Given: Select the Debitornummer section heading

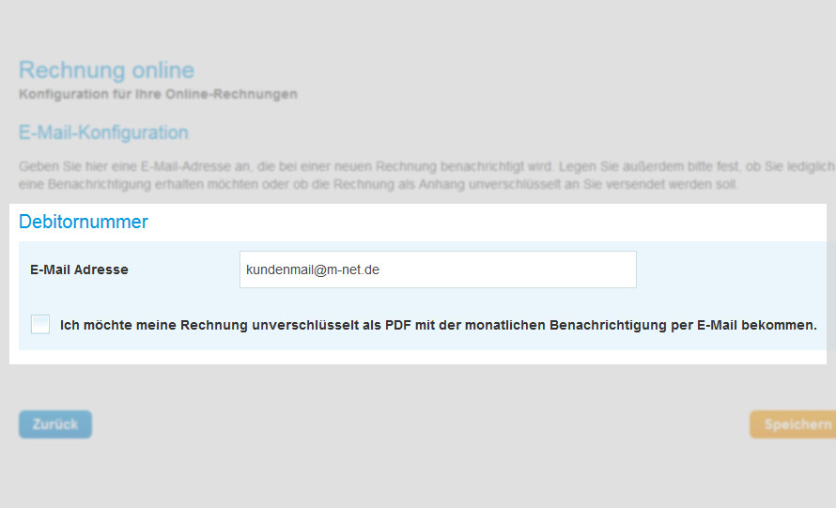Looking at the screenshot, I should (x=84, y=223).
